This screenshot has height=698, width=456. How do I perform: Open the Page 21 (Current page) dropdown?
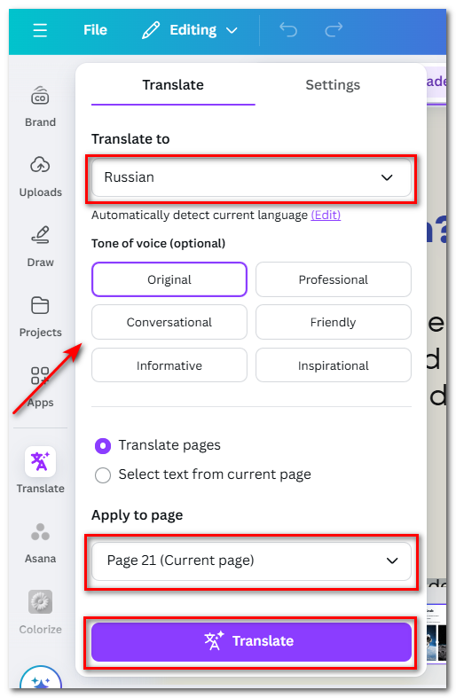pos(251,561)
